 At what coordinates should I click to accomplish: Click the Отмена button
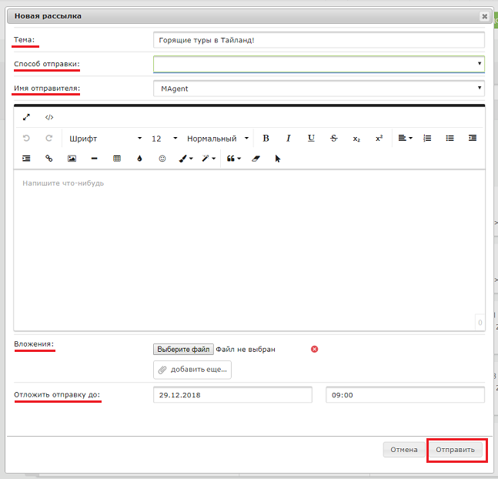pyautogui.click(x=404, y=450)
